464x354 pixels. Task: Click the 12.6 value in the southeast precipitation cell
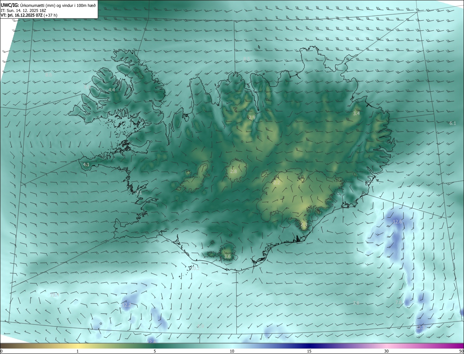point(397,222)
